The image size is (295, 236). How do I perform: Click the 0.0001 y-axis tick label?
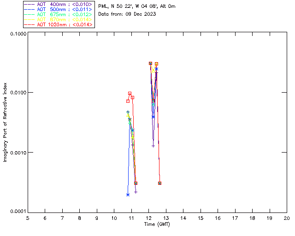tap(18, 212)
